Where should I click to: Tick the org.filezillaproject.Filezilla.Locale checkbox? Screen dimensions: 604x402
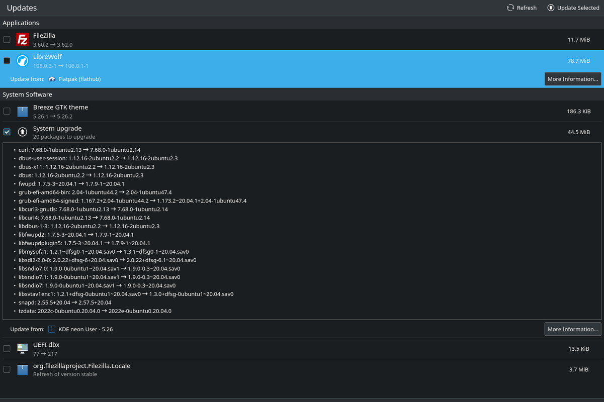[7, 369]
